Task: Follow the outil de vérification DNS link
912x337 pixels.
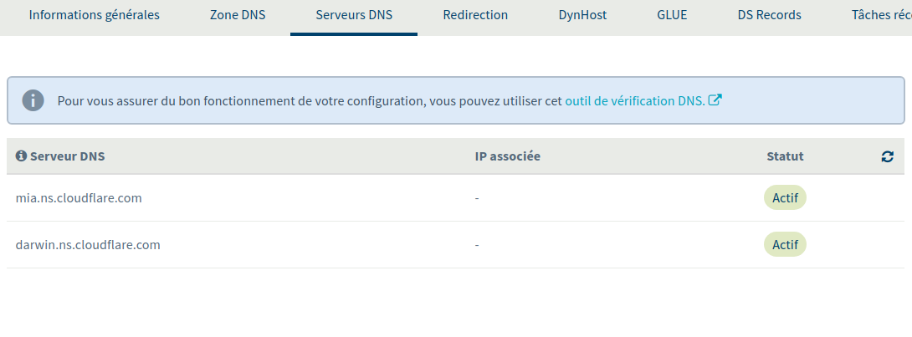Action: point(634,100)
